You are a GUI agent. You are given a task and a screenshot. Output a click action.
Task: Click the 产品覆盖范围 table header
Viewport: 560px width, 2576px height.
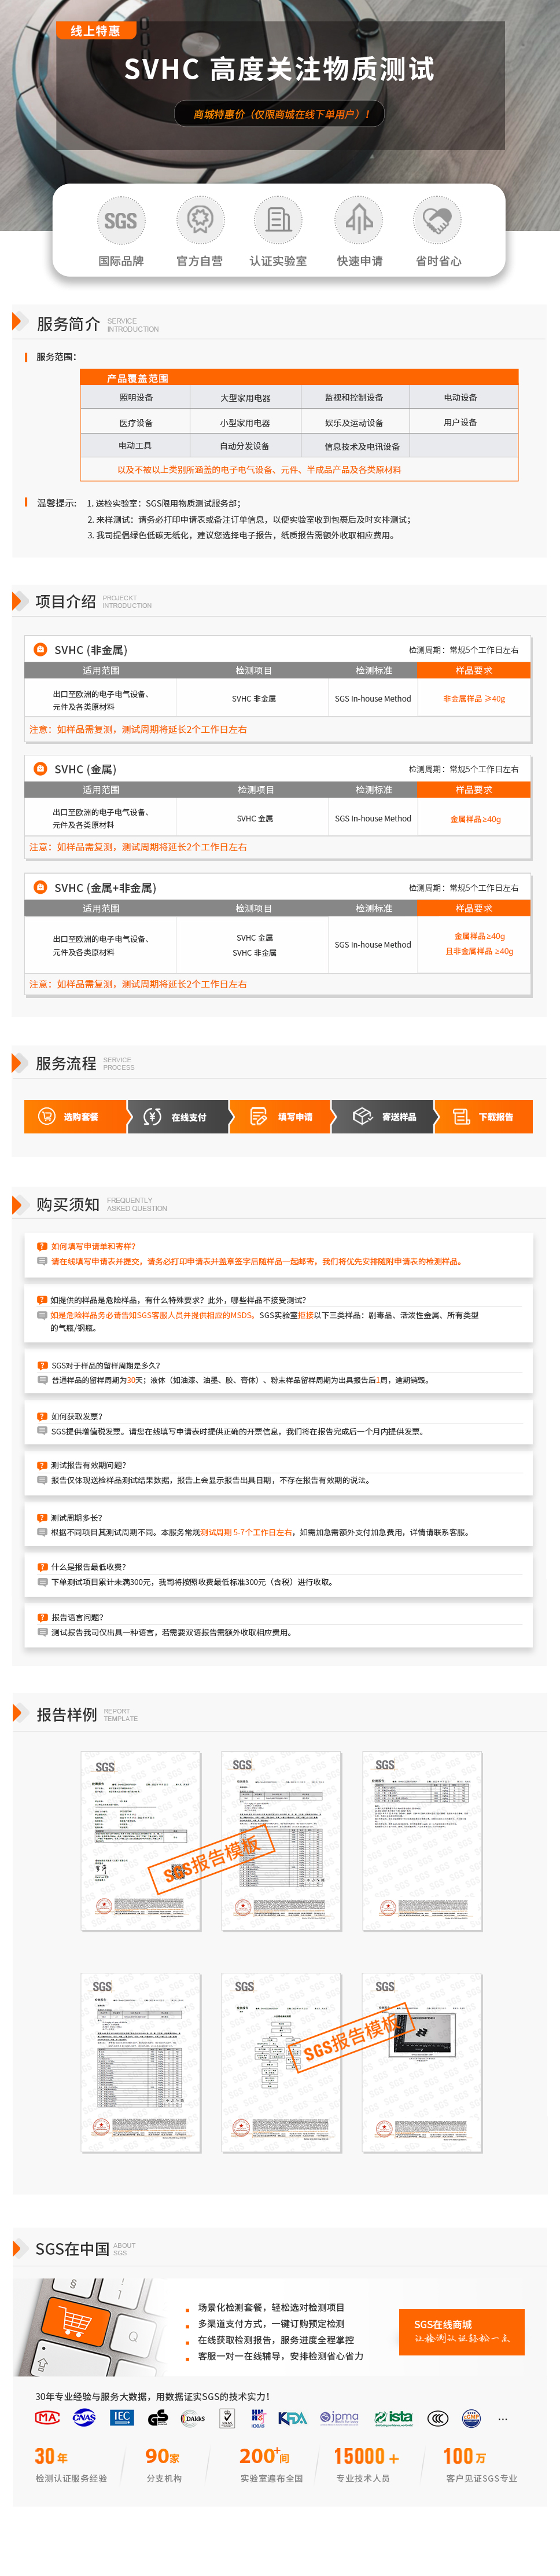coord(299,377)
